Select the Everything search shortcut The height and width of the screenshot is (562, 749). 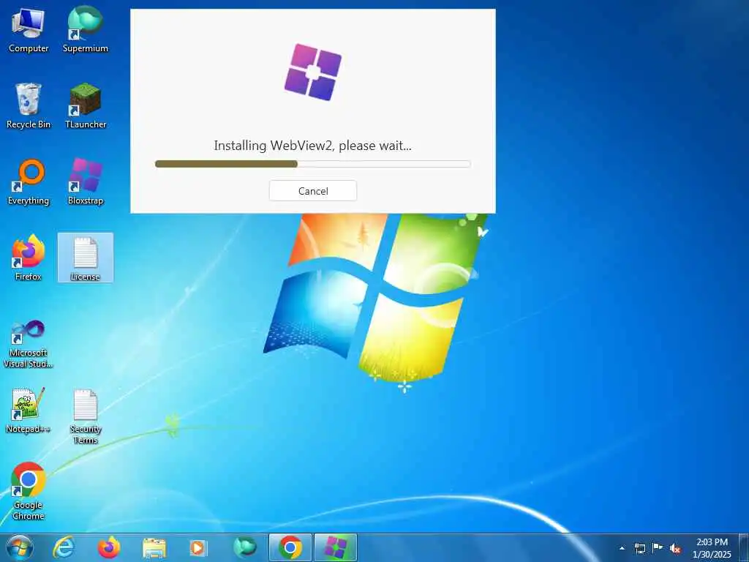[29, 182]
